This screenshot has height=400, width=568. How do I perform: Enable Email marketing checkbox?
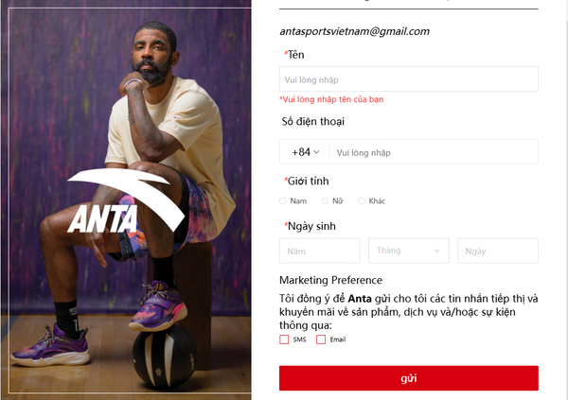321,339
